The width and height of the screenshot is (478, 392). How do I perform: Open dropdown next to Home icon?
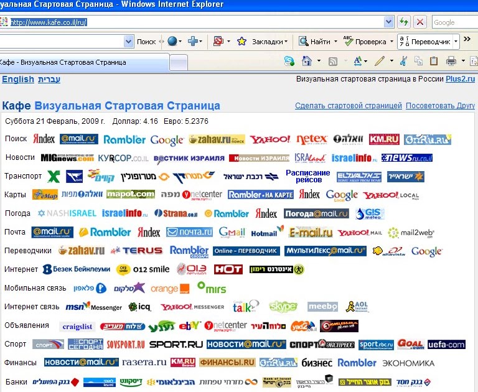[x=319, y=61]
